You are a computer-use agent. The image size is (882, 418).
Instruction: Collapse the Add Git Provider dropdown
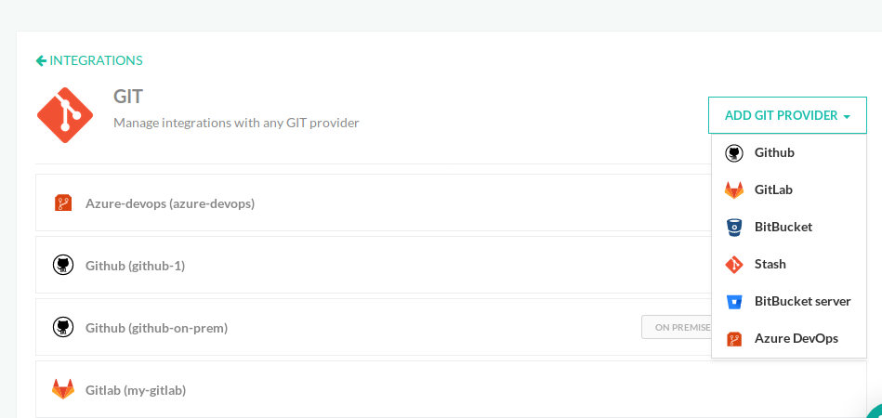click(786, 116)
